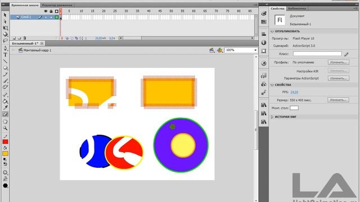Viewport: 360px width, 202px height.
Task: Toggle show/hide all layers eye icon
Action: point(46,11)
